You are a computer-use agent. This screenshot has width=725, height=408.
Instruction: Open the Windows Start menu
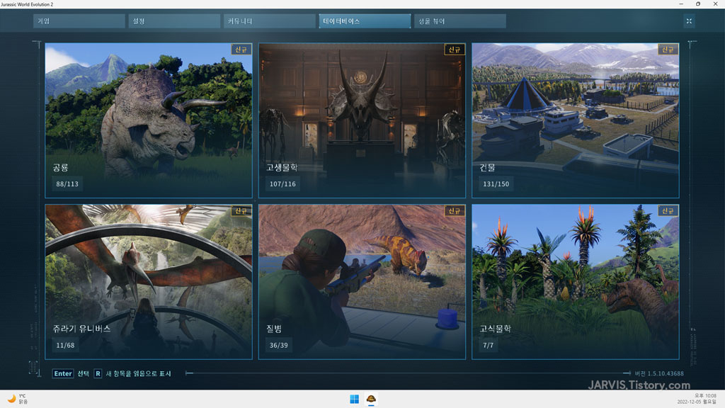(x=354, y=399)
